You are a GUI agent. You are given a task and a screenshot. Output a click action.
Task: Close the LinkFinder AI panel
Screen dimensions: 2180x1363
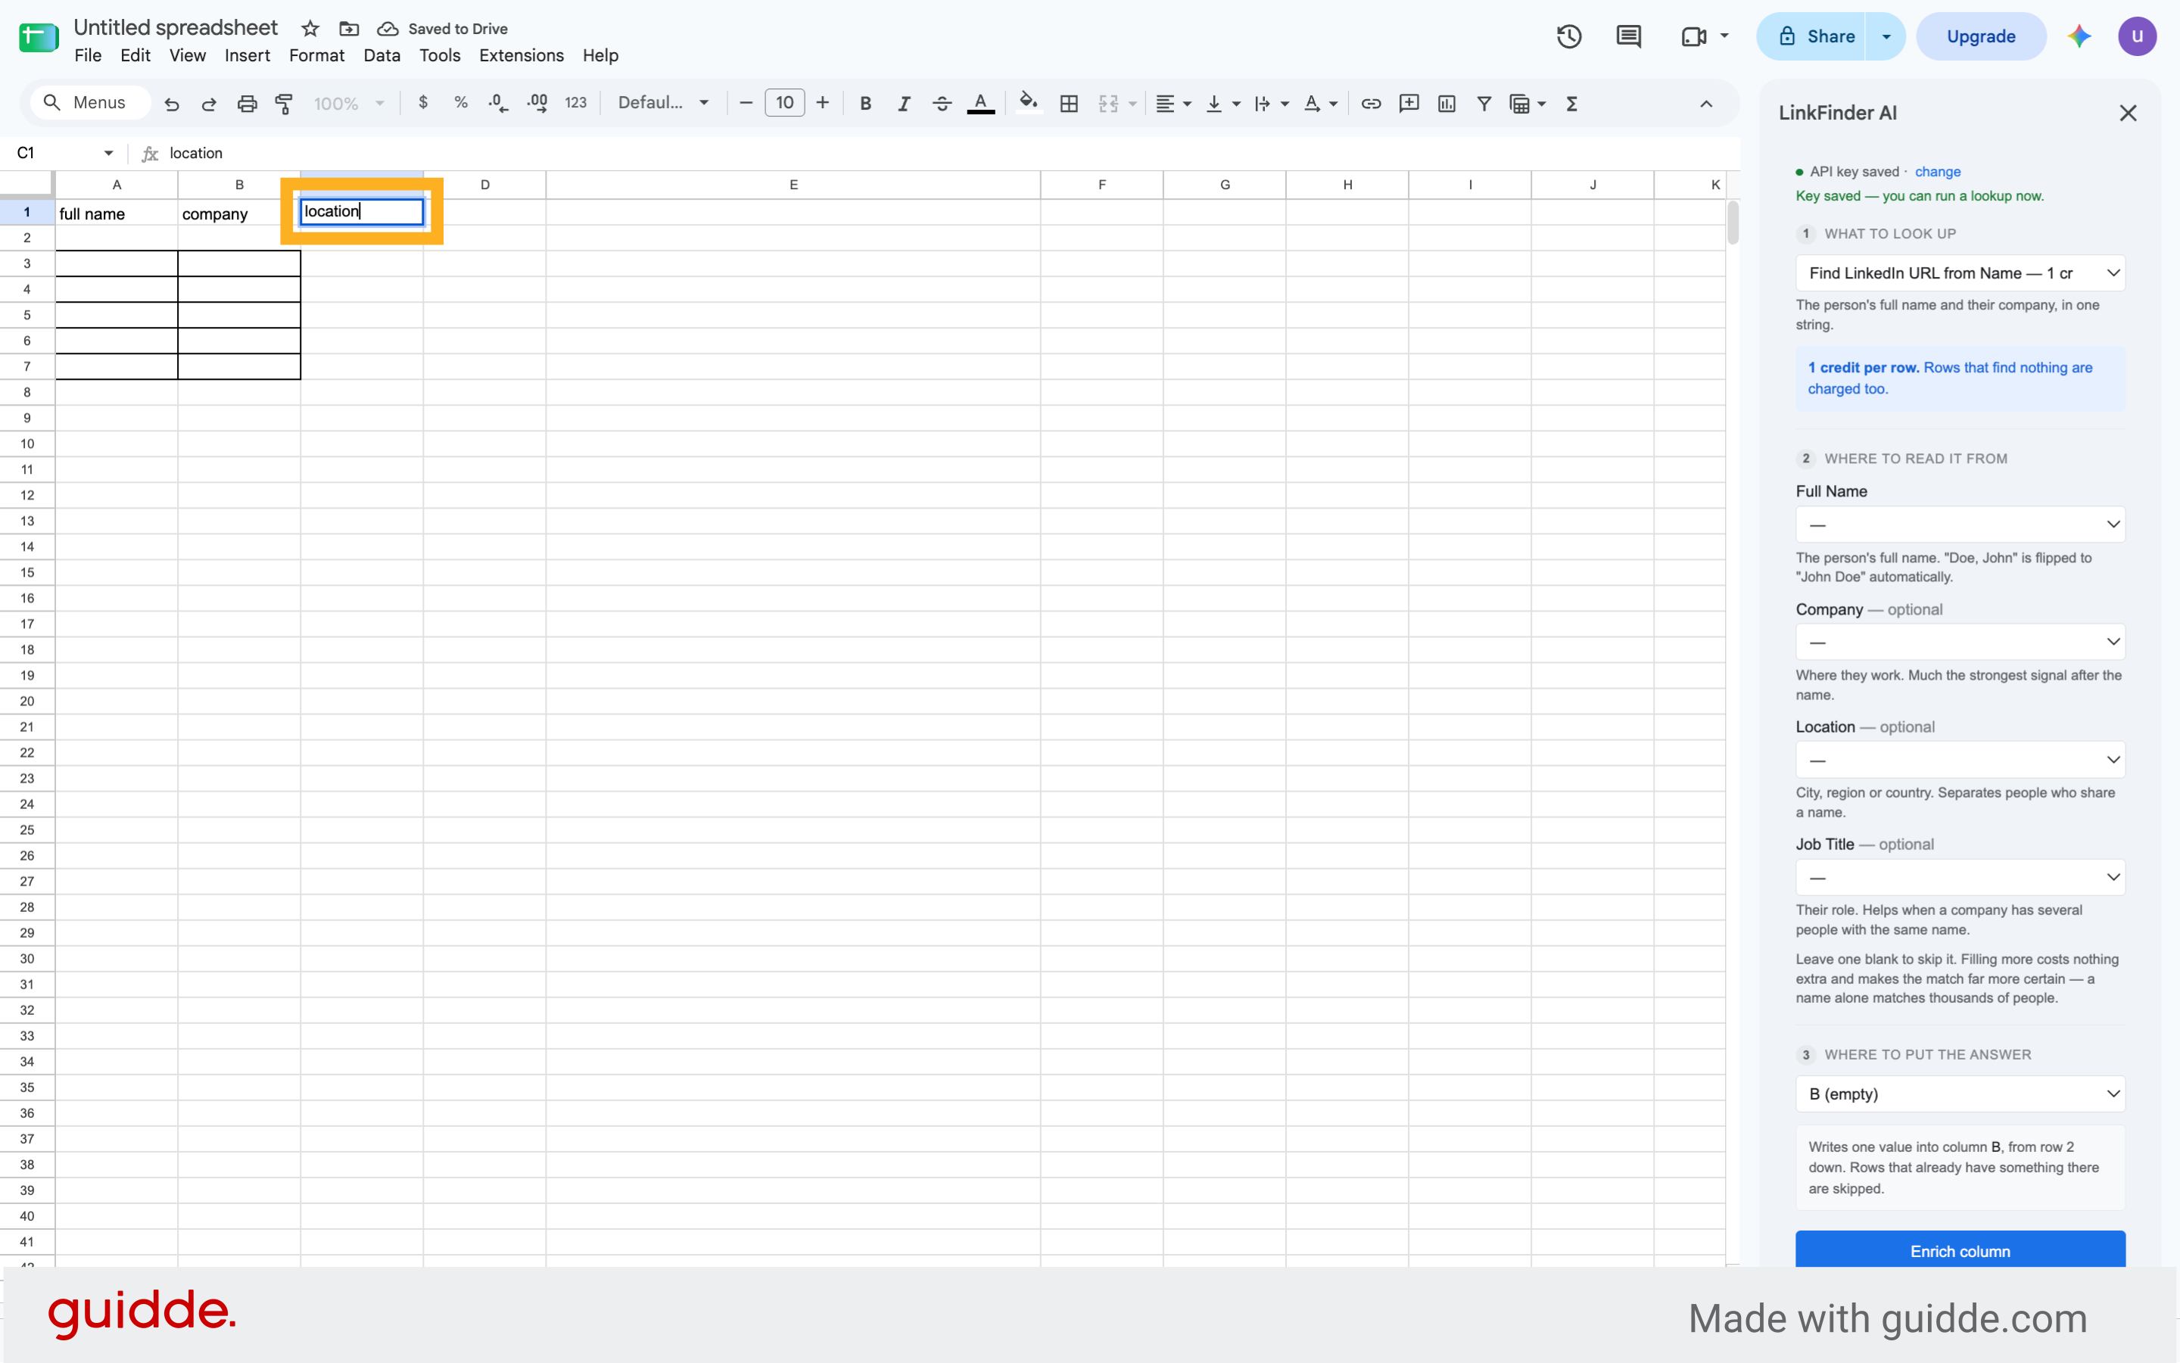2129,113
